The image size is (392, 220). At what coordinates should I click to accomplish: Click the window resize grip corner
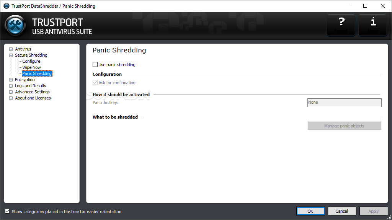(389, 217)
